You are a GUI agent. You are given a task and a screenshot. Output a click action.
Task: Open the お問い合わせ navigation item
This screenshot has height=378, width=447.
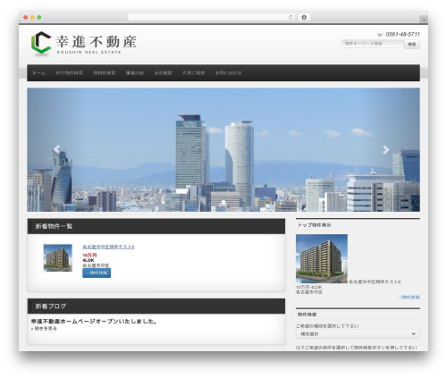(x=229, y=73)
